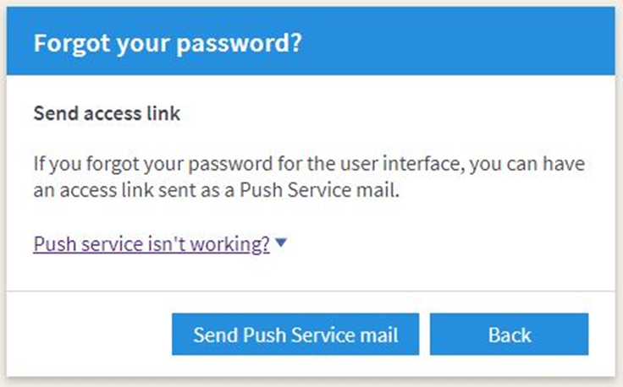Toggle the dropdown arrow beside push service link
623x387 pixels.
pos(282,243)
